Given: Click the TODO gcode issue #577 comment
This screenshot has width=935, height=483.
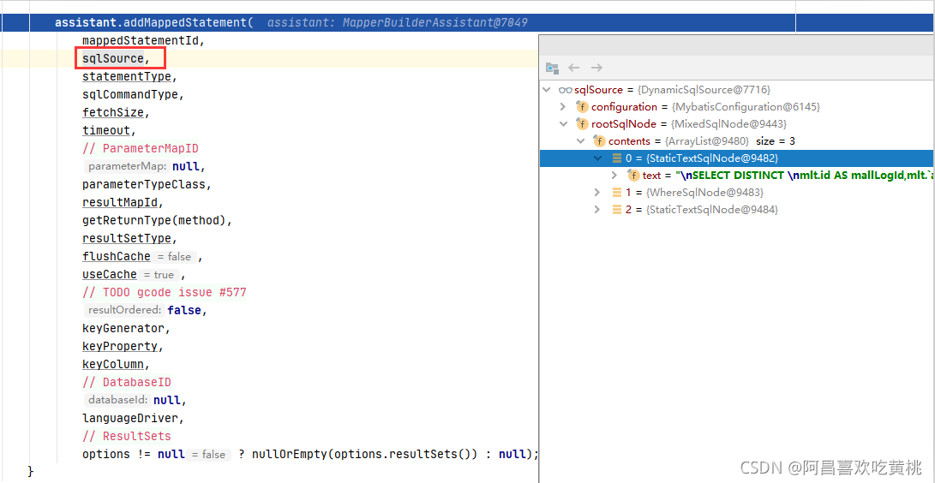Looking at the screenshot, I should point(164,292).
